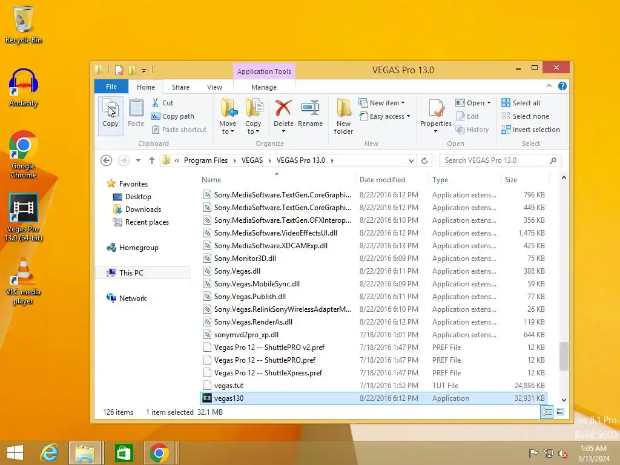Click History in the Open group
Image resolution: width=620 pixels, height=465 pixels.
tap(472, 130)
